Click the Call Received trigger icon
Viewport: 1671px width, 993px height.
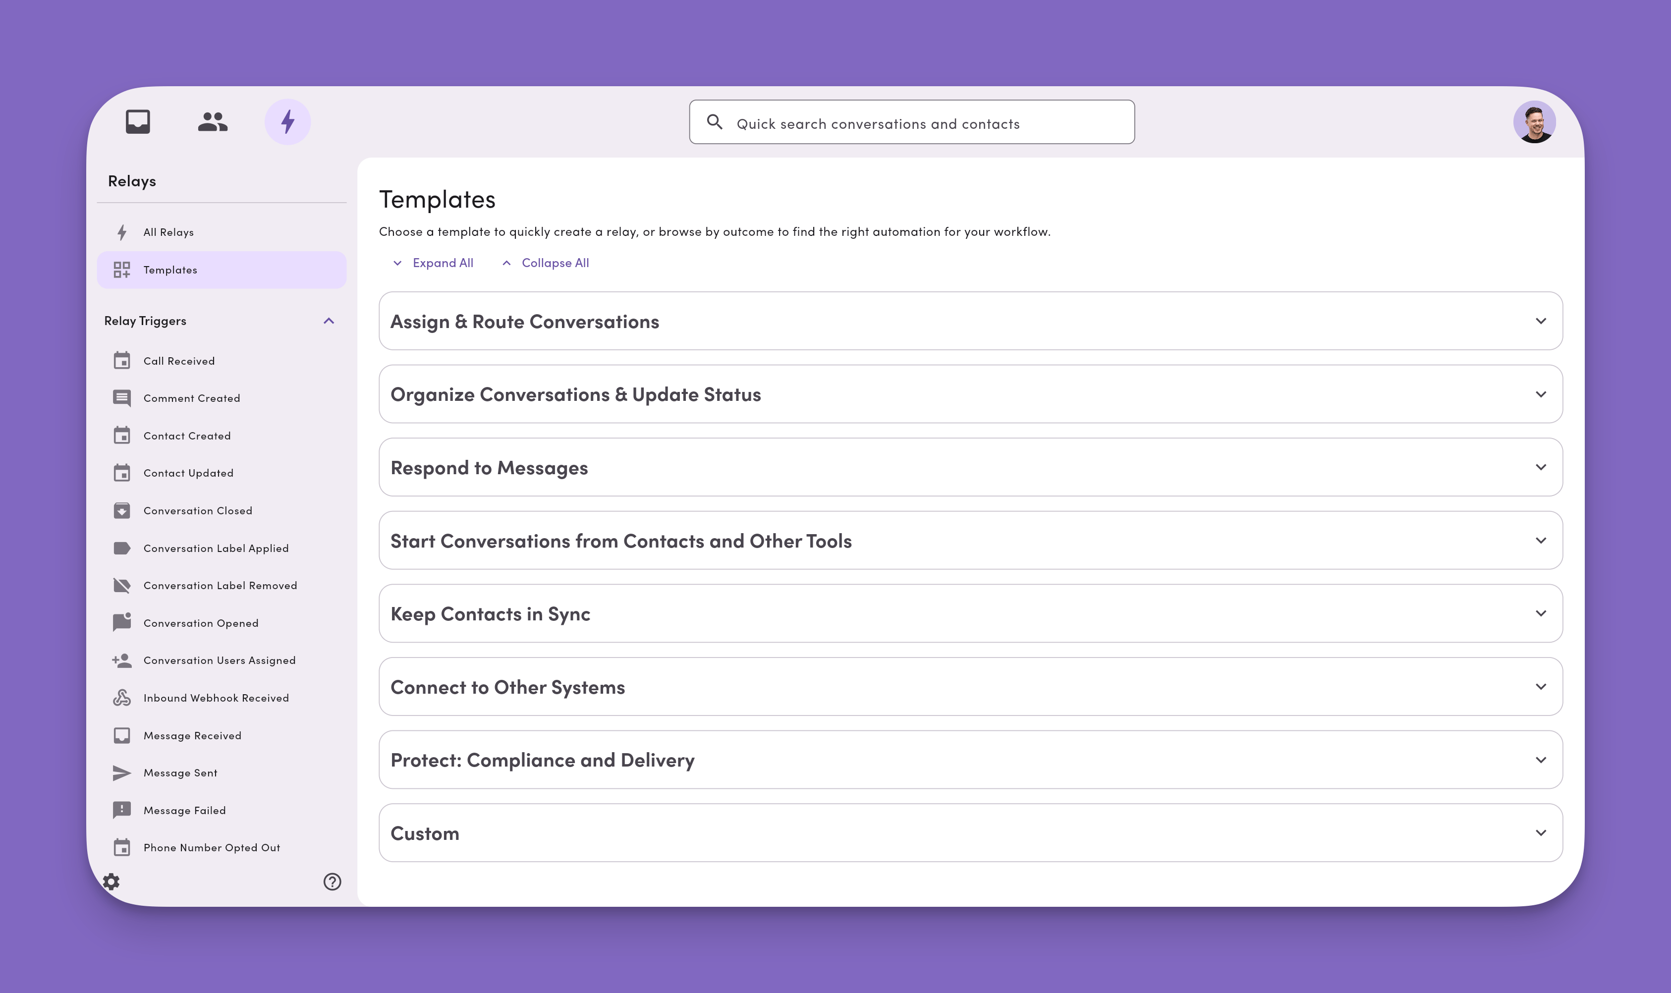122,361
